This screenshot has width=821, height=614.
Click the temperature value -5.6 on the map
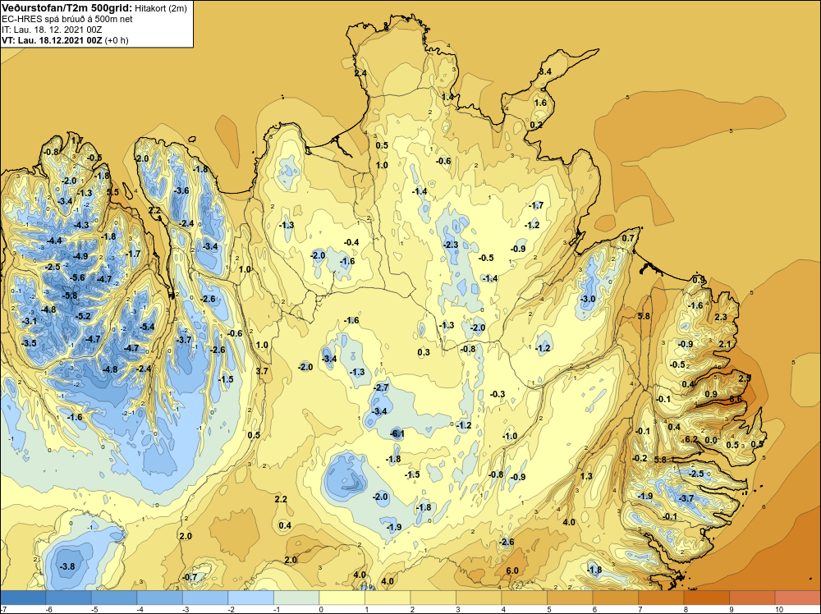pos(77,277)
